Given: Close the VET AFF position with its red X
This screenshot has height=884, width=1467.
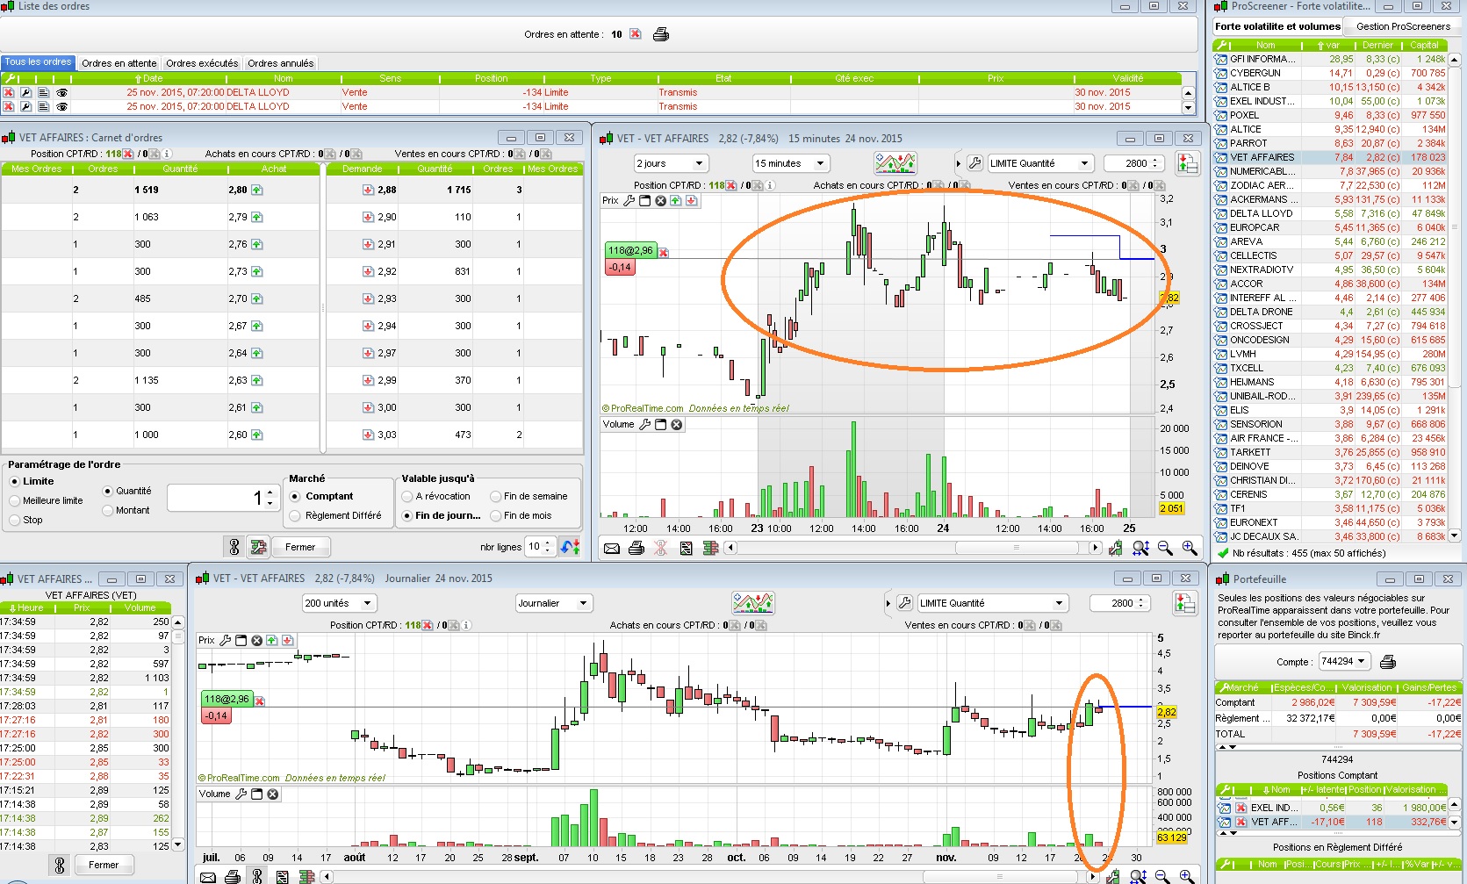Looking at the screenshot, I should pos(1241,823).
